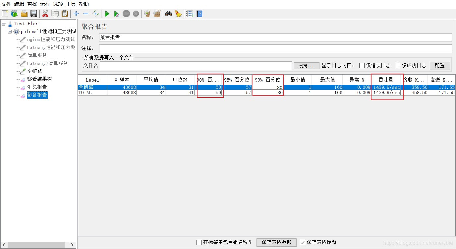This screenshot has width=456, height=249.
Task: Sort by the 95% 百分位 column header
Action: click(x=237, y=80)
